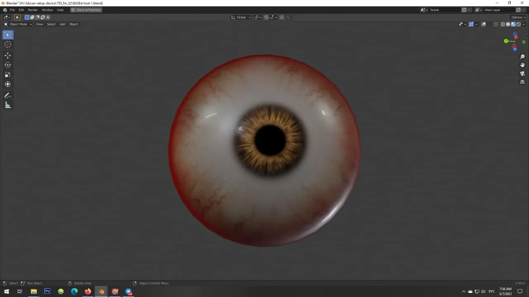This screenshot has width=529, height=297.
Task: Open the Render menu
Action: point(33,10)
